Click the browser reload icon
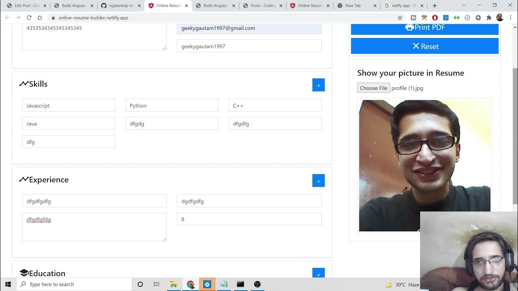This screenshot has width=518, height=291. (x=29, y=18)
